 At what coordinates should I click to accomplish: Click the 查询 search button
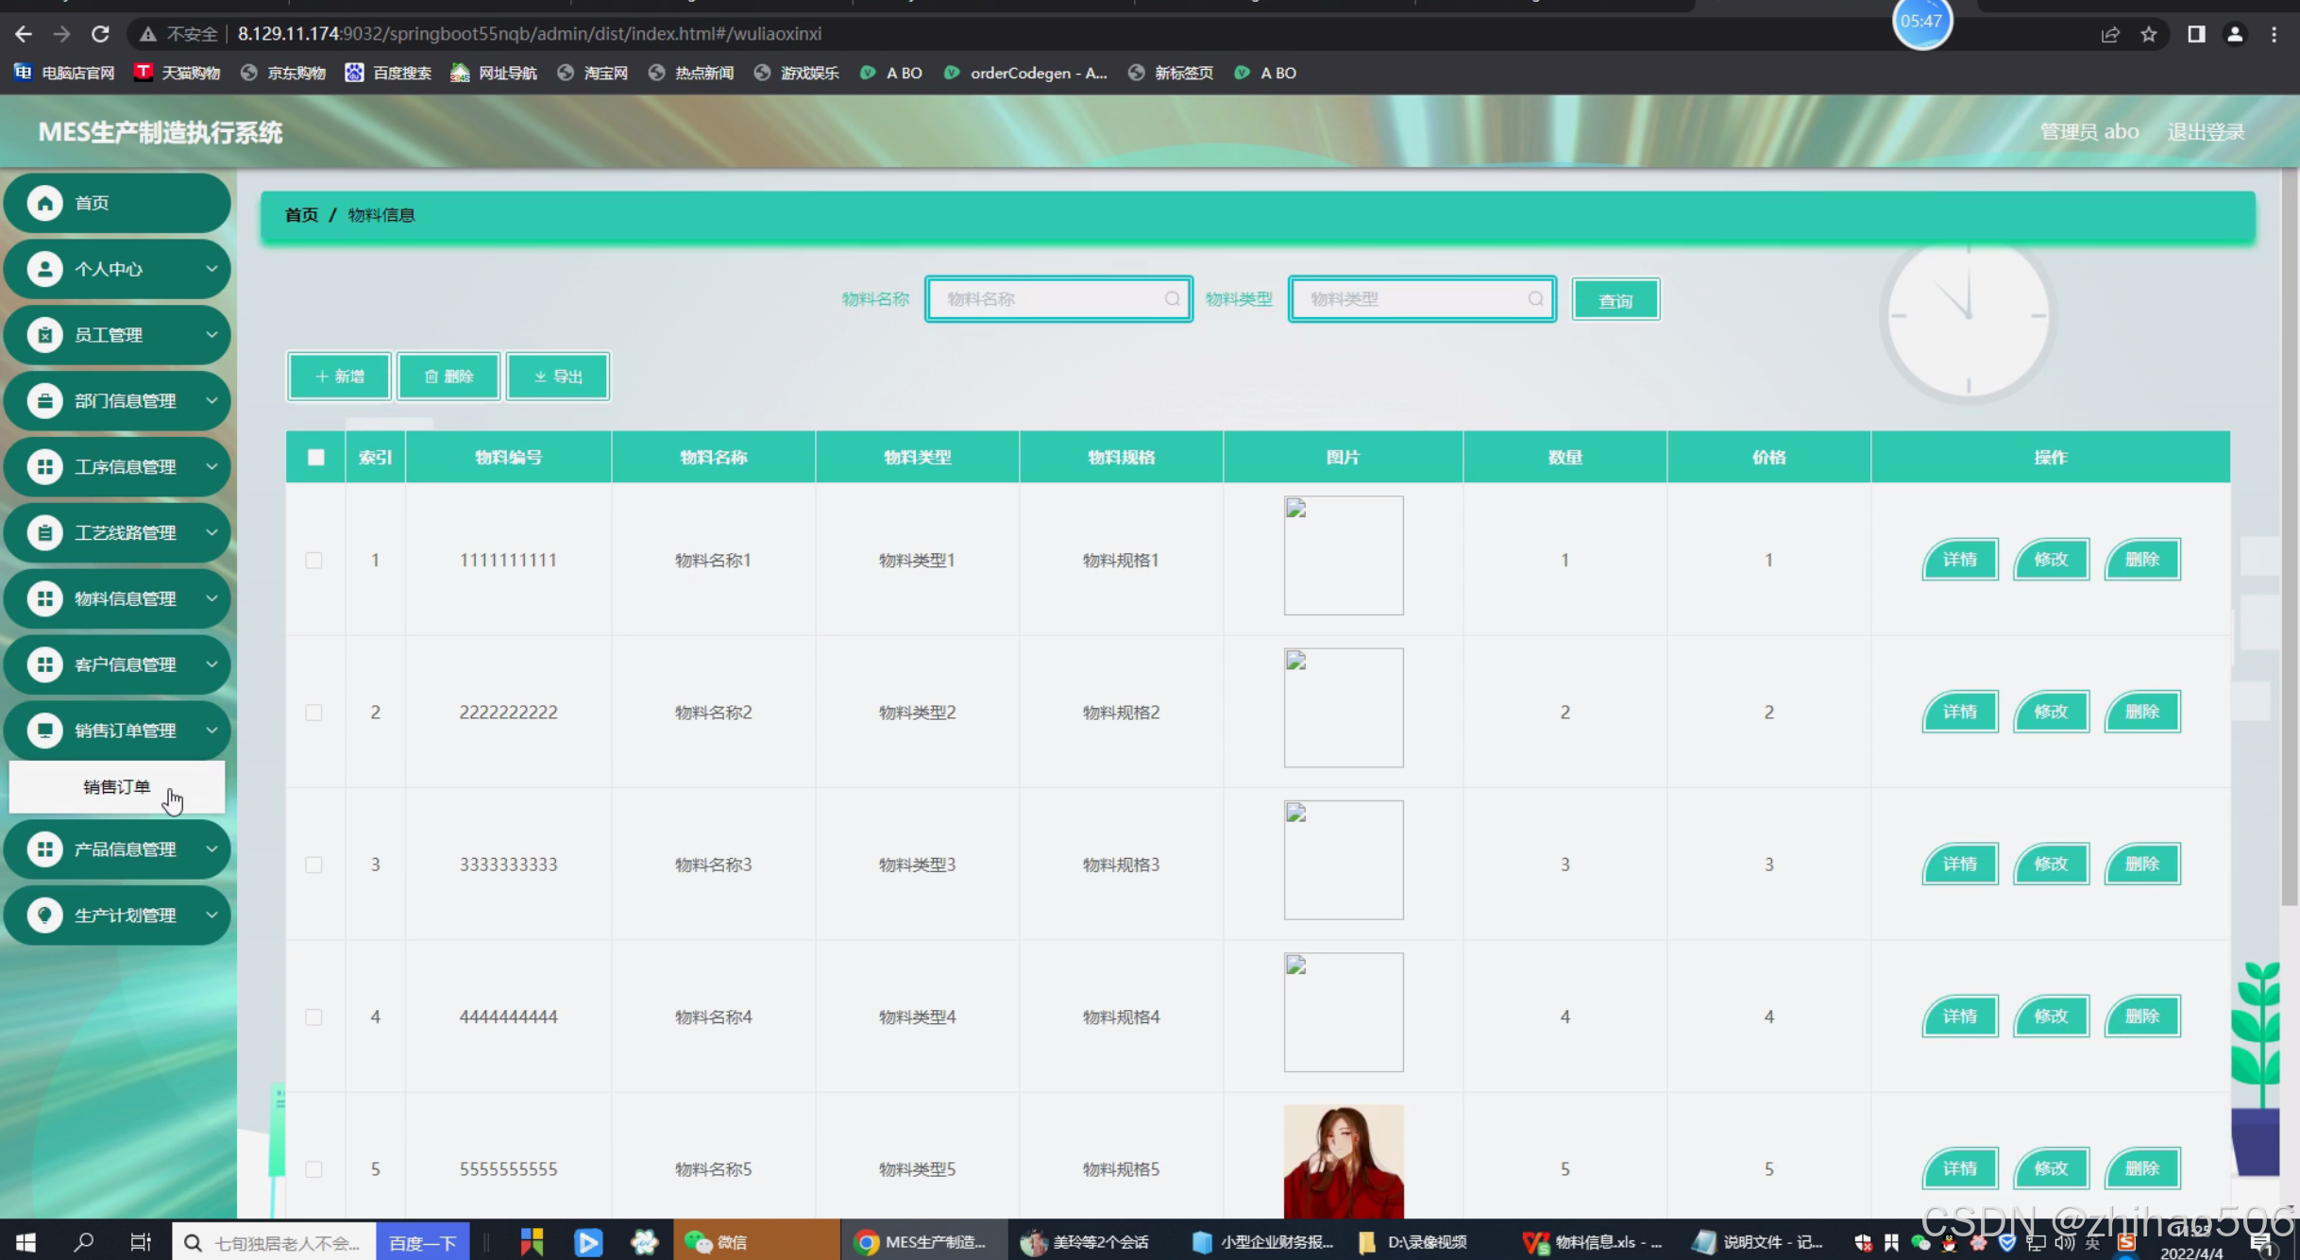tap(1615, 300)
